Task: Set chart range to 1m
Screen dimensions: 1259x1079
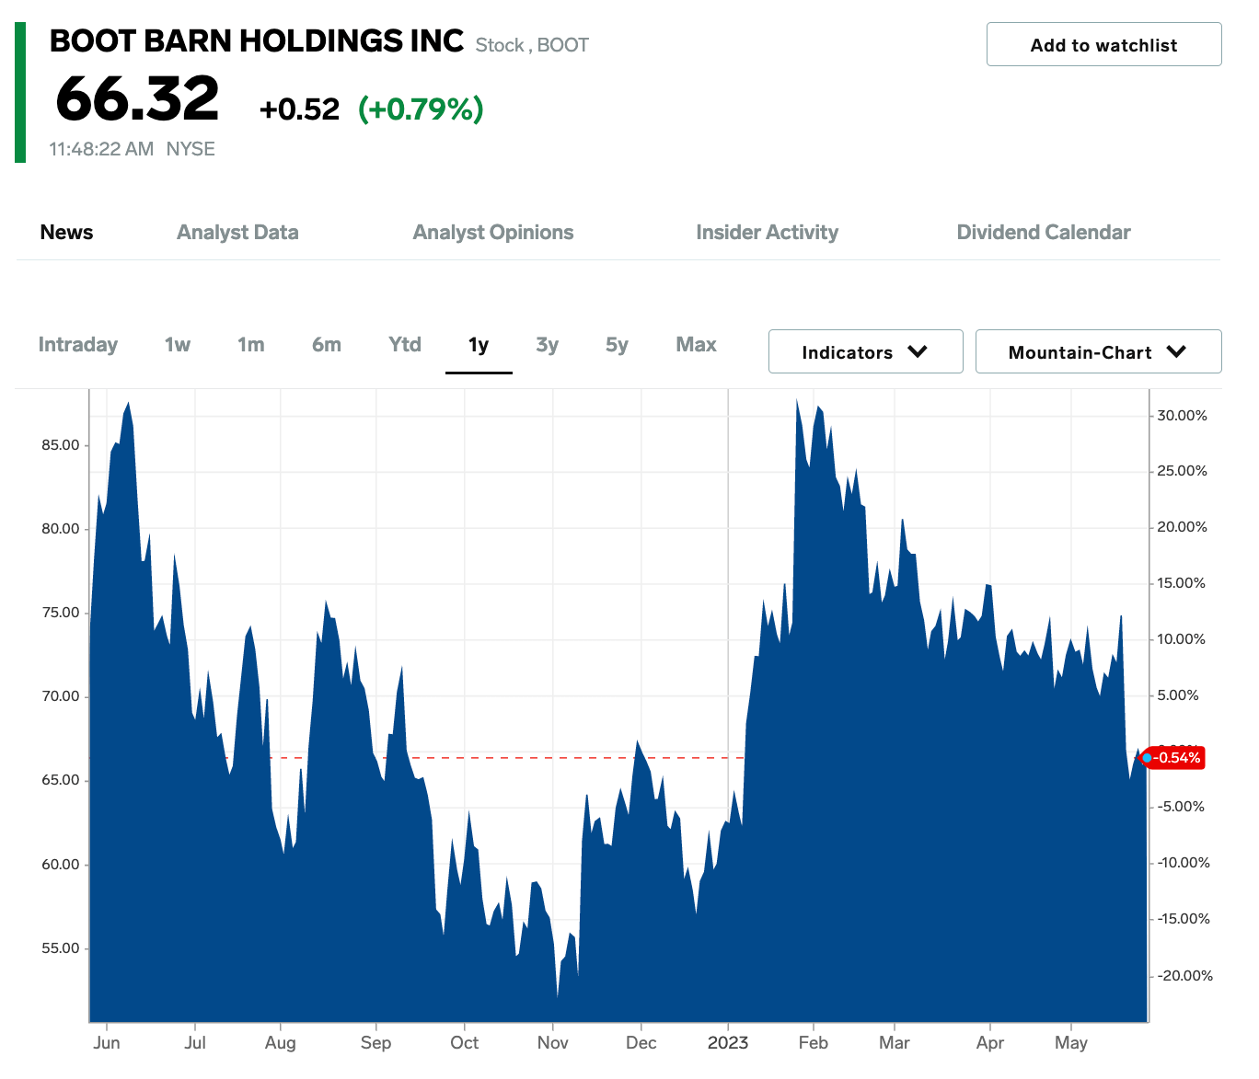Action: point(251,344)
